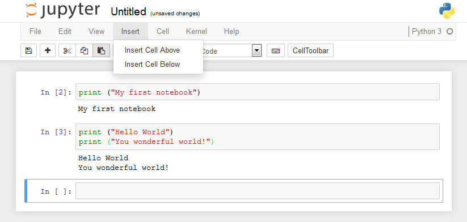Open the File menu
This screenshot has width=467, height=222.
35,32
